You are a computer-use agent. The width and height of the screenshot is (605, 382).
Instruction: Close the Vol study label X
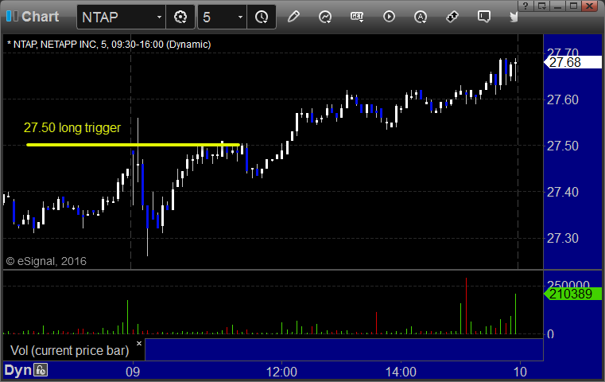tap(139, 343)
